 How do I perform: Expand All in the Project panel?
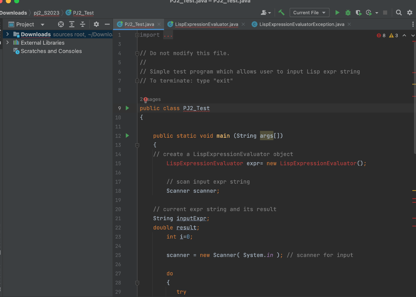[x=72, y=24]
